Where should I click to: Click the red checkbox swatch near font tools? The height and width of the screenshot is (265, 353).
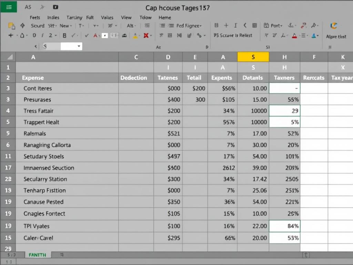click(x=105, y=35)
